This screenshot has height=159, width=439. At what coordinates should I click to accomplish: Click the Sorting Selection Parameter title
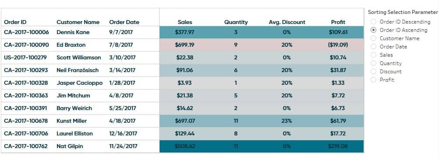coord(403,12)
